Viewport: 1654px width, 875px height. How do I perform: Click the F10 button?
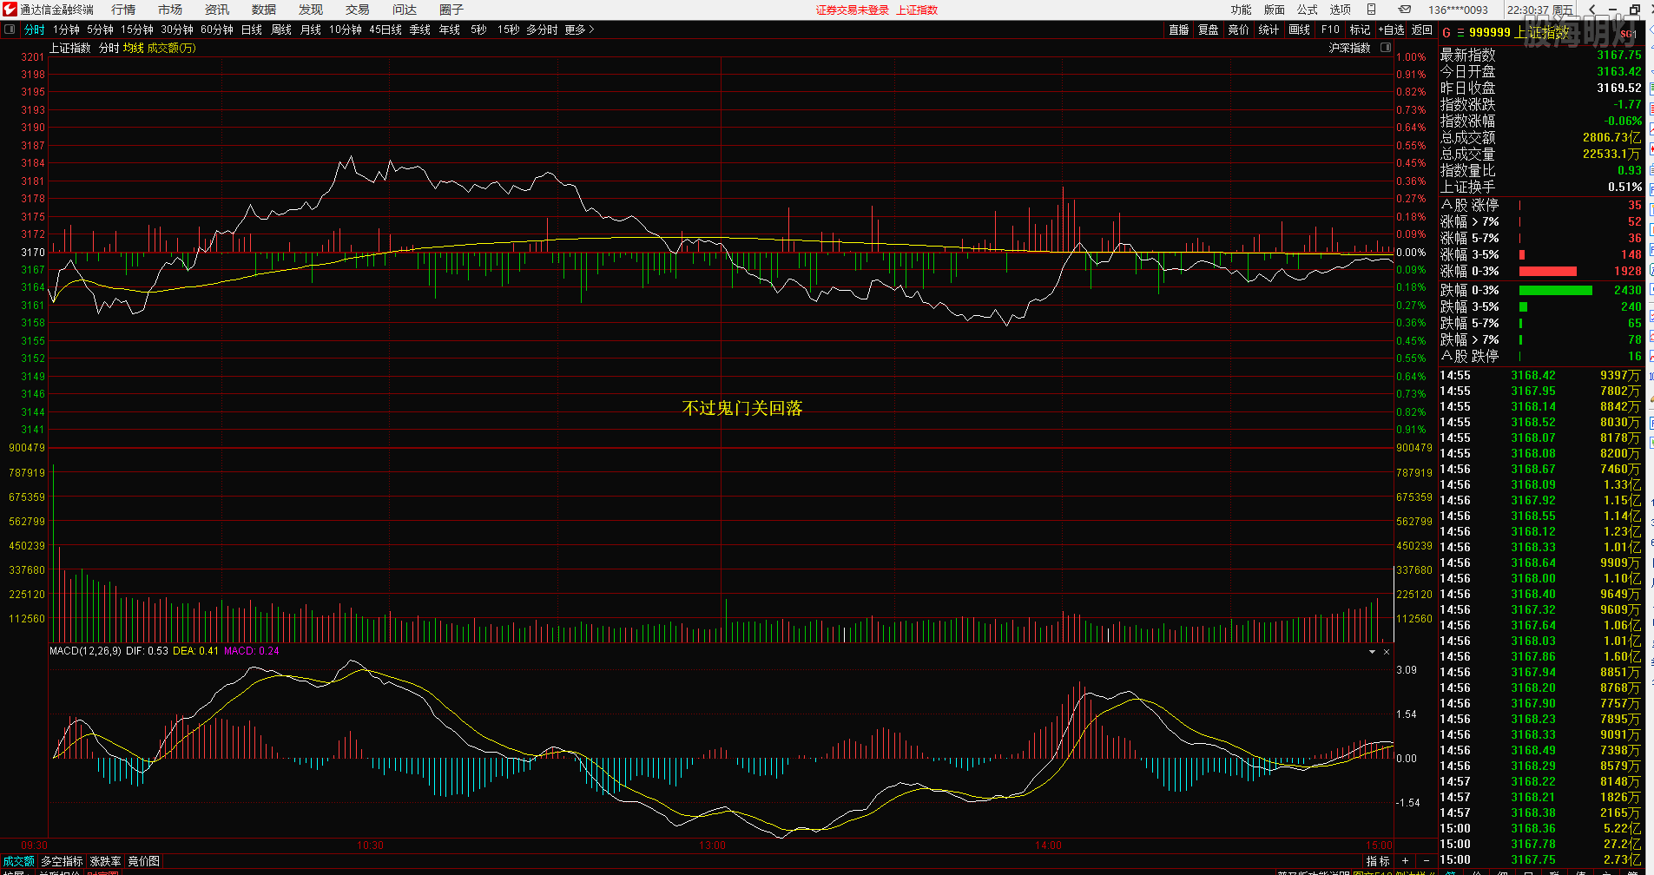[x=1330, y=30]
